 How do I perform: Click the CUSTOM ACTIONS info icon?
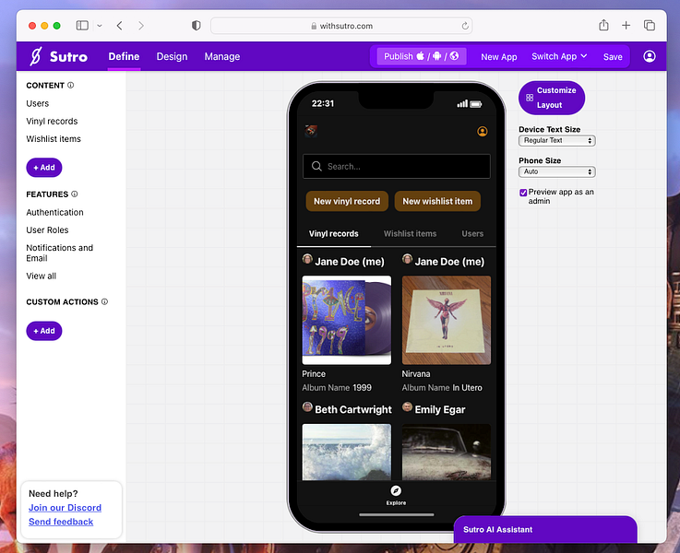tap(104, 301)
